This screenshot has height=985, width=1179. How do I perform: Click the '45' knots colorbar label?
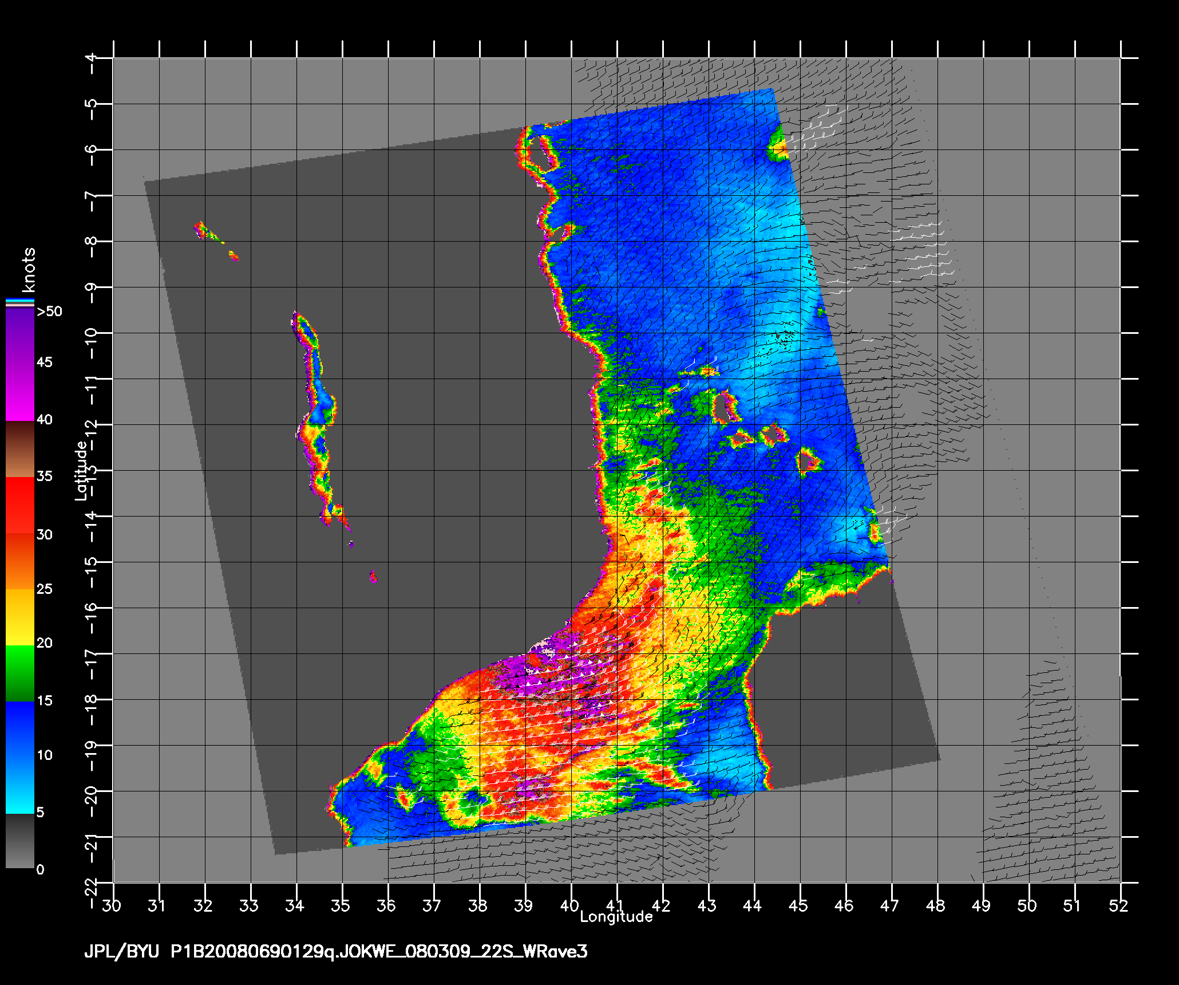coord(44,362)
